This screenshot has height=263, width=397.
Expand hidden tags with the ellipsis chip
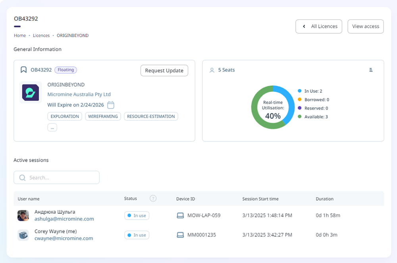[52, 128]
